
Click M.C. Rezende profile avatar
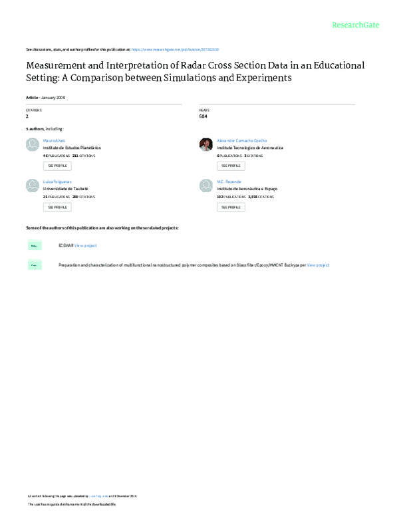coord(206,186)
